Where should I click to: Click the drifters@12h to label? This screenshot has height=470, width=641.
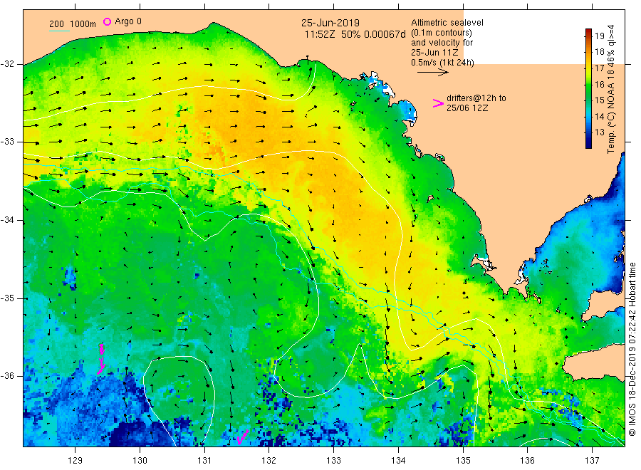[476, 98]
